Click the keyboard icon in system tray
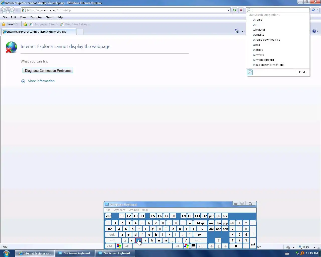 coord(287,253)
